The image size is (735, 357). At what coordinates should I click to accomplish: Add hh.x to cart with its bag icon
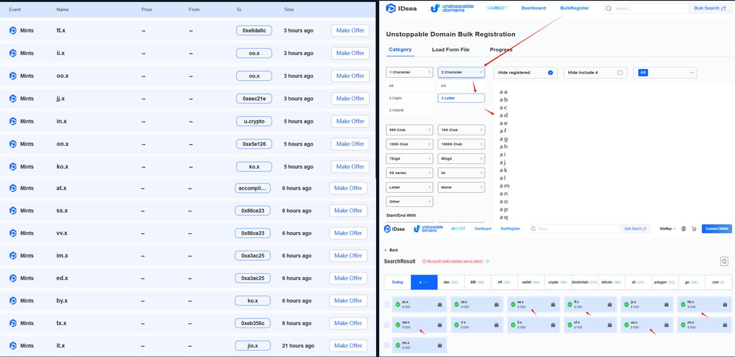(x=725, y=304)
